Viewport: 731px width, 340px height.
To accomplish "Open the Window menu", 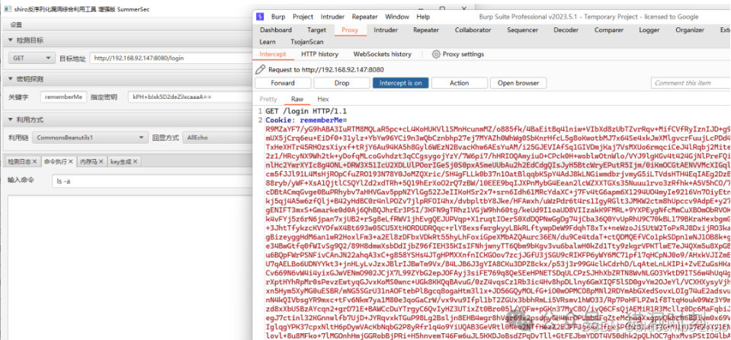I will coord(397,17).
